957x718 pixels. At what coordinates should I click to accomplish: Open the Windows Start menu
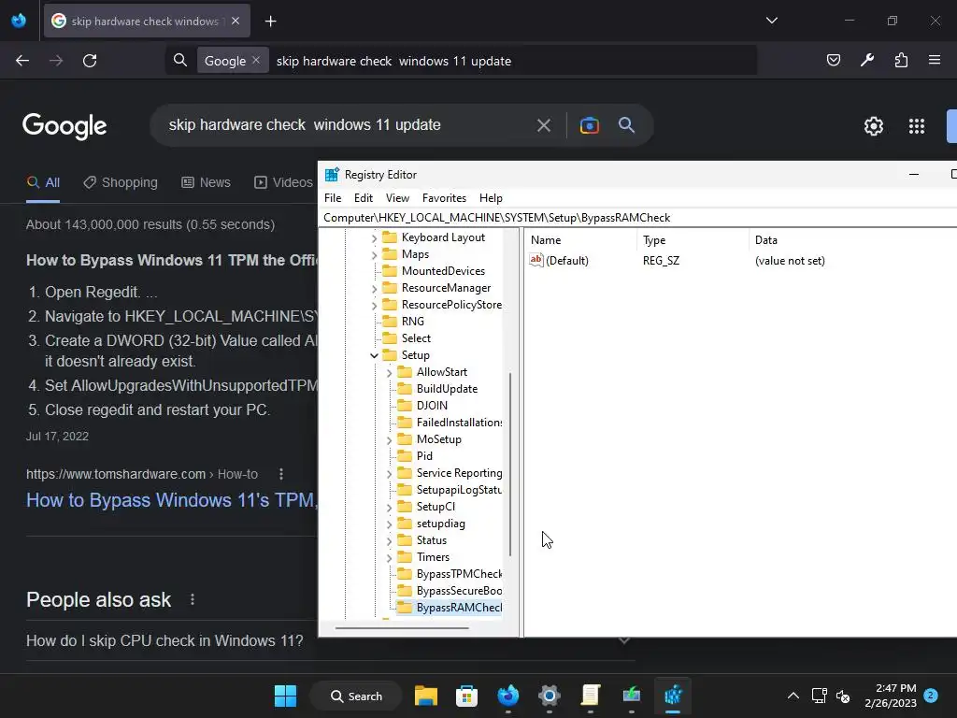(x=285, y=696)
